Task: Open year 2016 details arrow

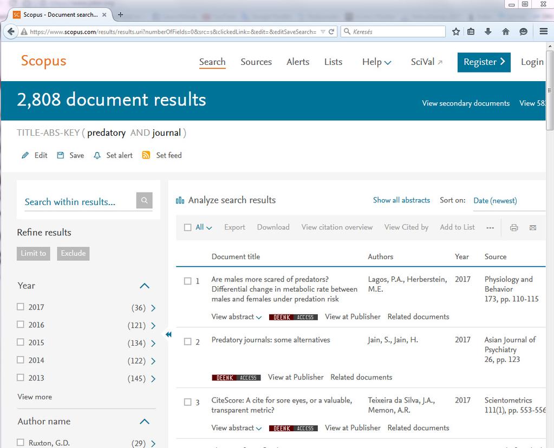Action: point(153,326)
